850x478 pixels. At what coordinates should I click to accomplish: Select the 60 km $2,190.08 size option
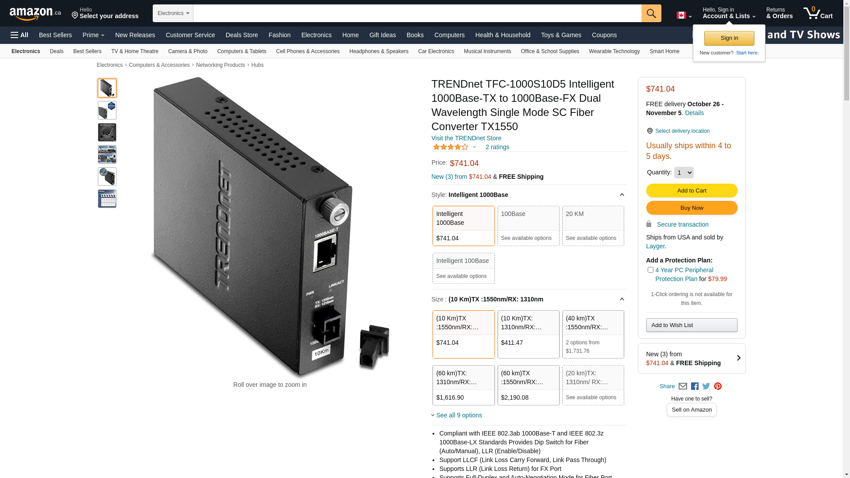pyautogui.click(x=529, y=385)
